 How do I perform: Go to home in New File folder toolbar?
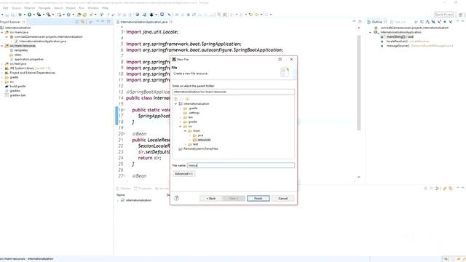point(175,99)
